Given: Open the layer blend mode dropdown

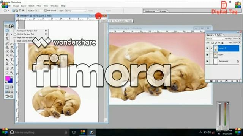Looking at the screenshot, I should 215,39.
